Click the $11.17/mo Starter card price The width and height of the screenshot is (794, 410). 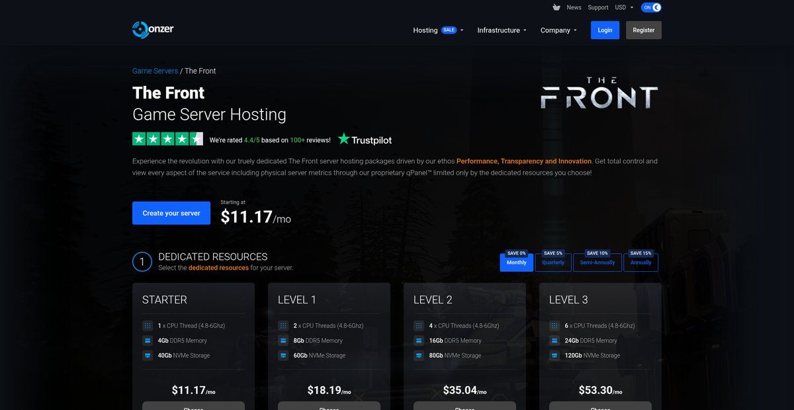pyautogui.click(x=193, y=390)
